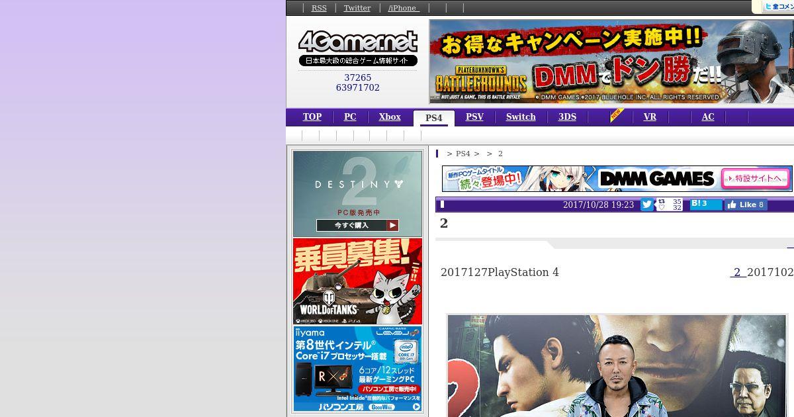Switch to the PC tab

pyautogui.click(x=350, y=117)
